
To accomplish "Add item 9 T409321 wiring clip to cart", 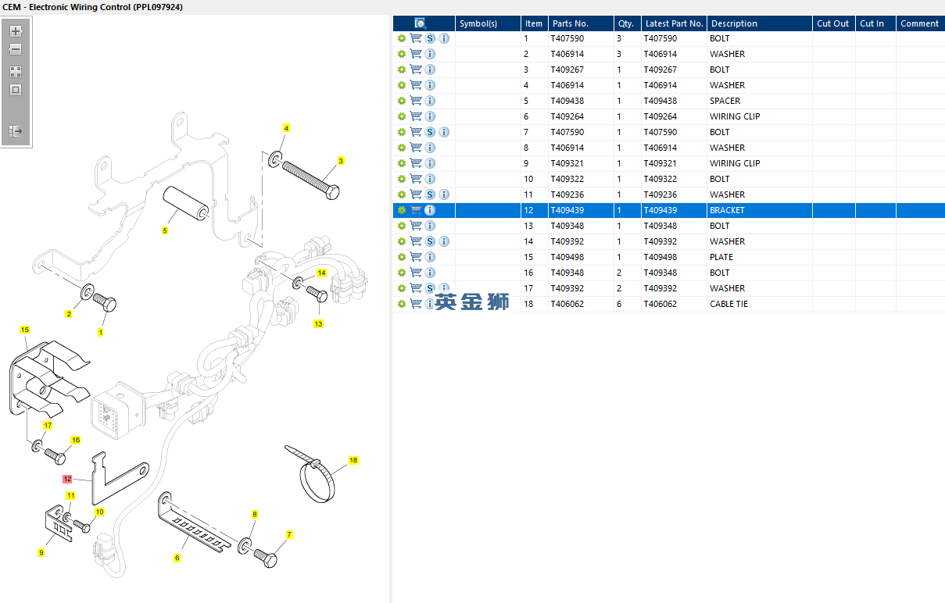I will click(416, 163).
